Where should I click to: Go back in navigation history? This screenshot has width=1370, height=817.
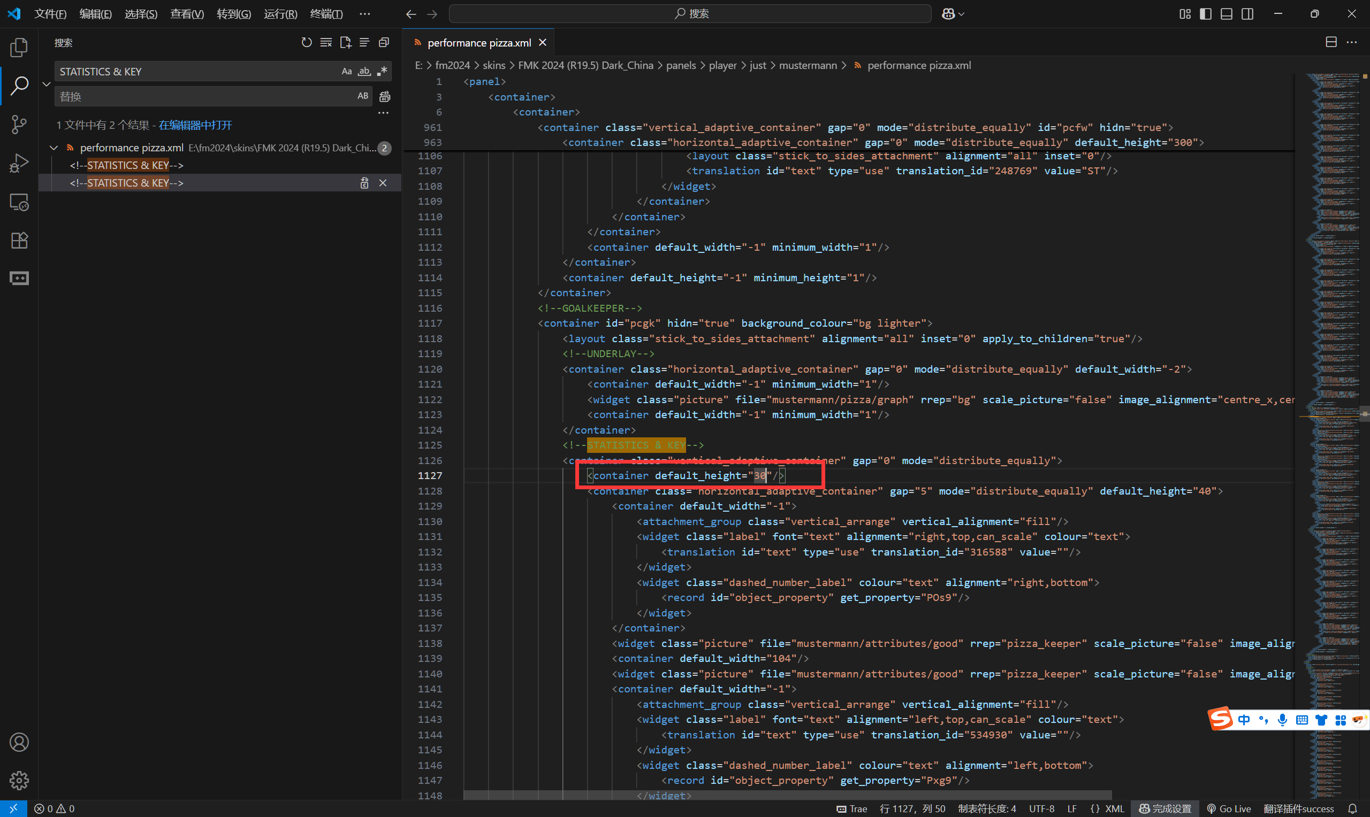411,14
